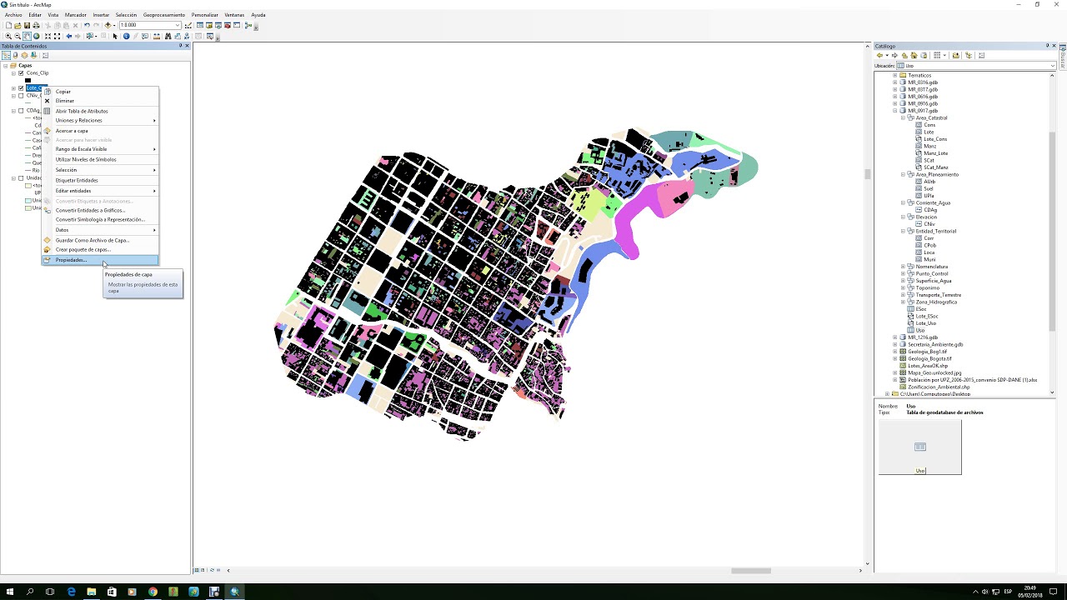Collapse Area_Catastral dataset
Screen dimensions: 1067x600
pyautogui.click(x=903, y=117)
